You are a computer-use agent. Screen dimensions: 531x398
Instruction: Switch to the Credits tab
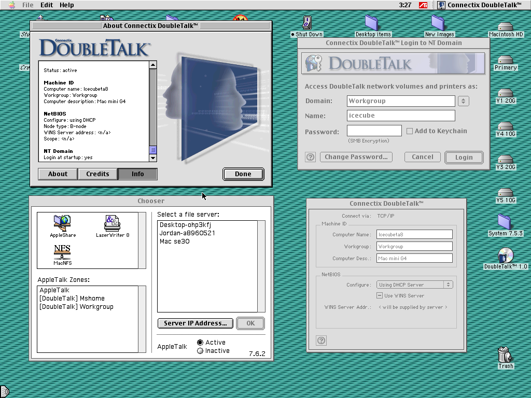pyautogui.click(x=97, y=174)
